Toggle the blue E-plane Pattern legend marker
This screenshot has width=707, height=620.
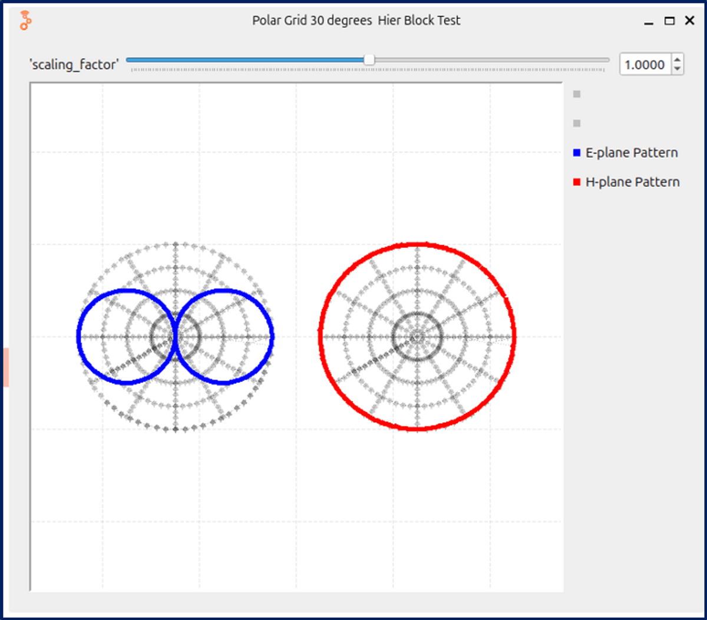(577, 153)
